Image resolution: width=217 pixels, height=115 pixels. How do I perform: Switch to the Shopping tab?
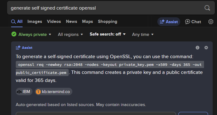[x=108, y=21]
